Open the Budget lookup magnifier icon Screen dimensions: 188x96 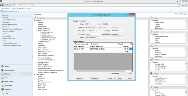(x=100, y=24)
